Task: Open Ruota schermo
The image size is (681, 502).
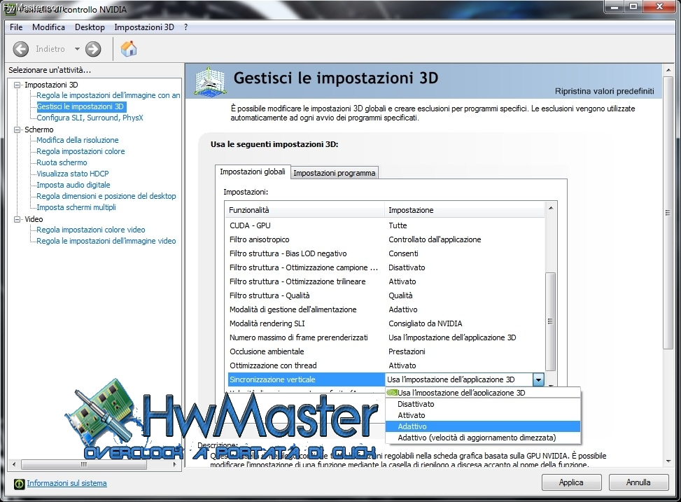Action: pos(62,162)
